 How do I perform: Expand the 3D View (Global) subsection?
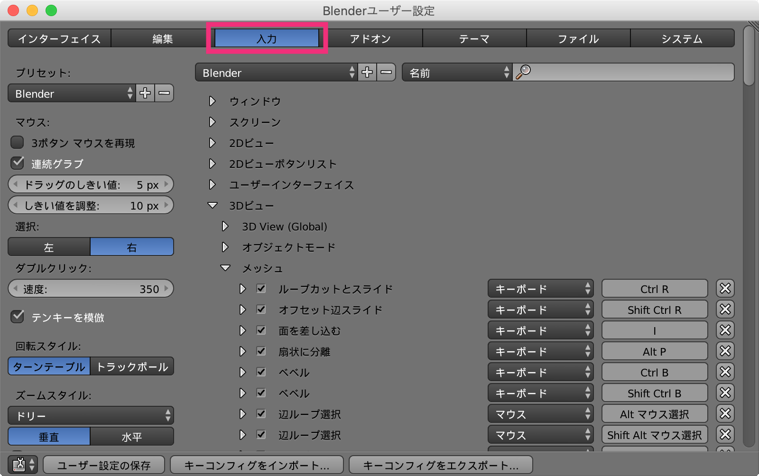click(x=225, y=226)
